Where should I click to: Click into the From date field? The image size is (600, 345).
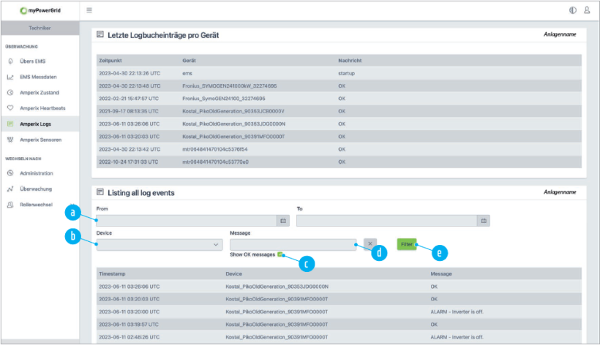[187, 220]
